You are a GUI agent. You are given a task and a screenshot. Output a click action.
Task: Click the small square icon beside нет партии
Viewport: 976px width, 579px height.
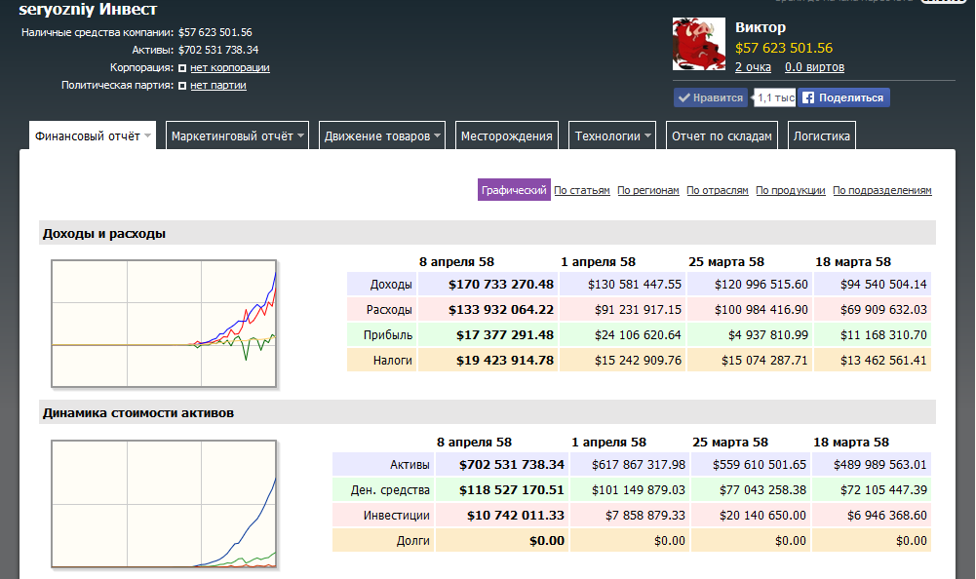tap(182, 86)
